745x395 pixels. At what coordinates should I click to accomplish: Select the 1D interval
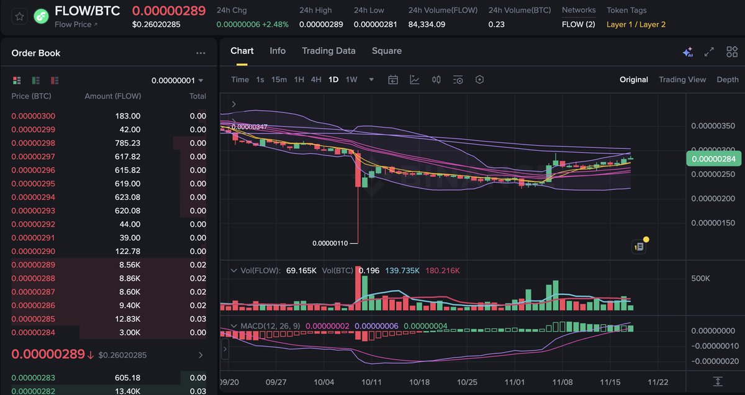[333, 79]
